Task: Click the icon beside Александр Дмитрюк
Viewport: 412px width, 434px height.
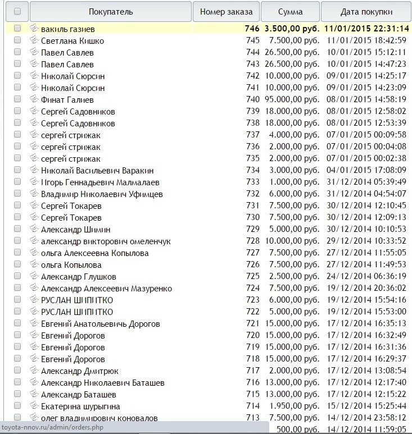Action: click(33, 371)
